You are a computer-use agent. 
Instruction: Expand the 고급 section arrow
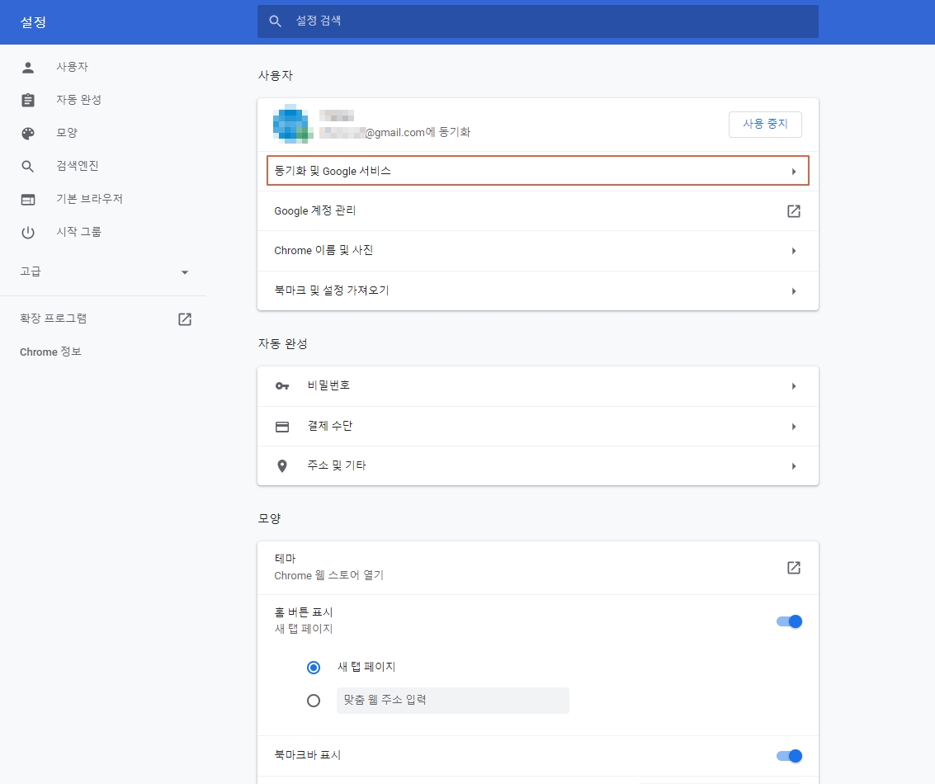[185, 272]
